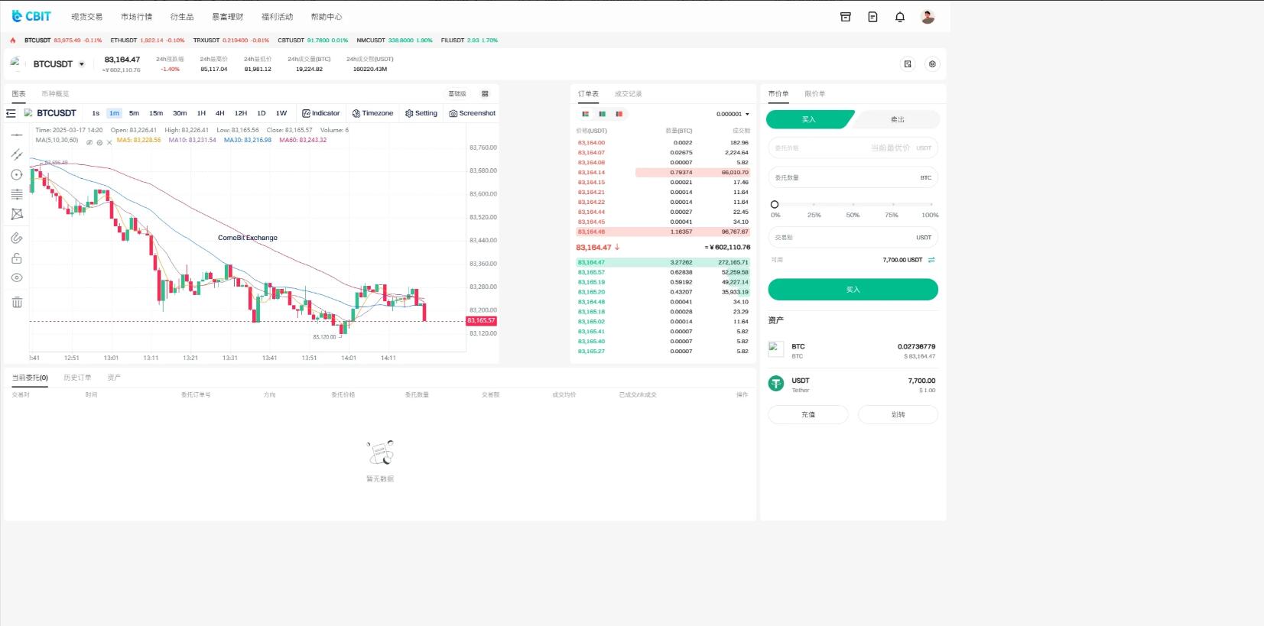Toggle the lock drawings icon in sidebar
This screenshot has width=1264, height=626.
pos(17,258)
